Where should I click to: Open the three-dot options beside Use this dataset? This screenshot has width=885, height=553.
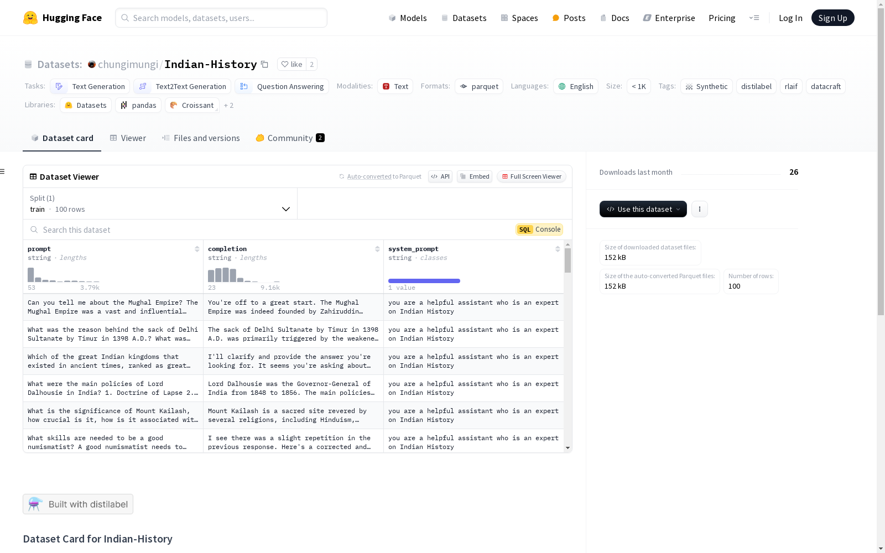tap(700, 209)
